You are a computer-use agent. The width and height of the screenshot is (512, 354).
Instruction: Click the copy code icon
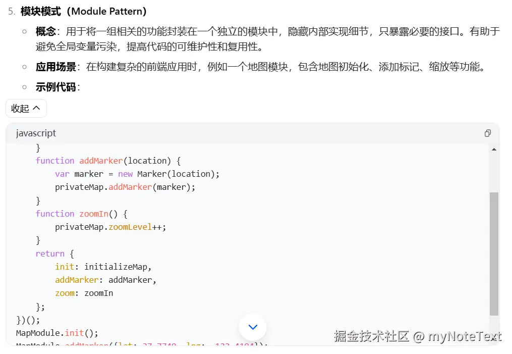tap(487, 133)
